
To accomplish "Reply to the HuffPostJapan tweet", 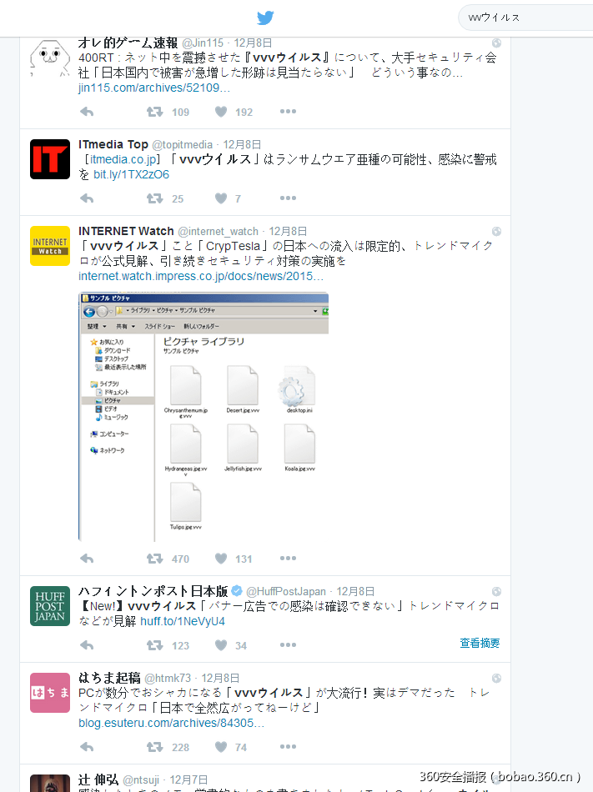I will click(87, 645).
